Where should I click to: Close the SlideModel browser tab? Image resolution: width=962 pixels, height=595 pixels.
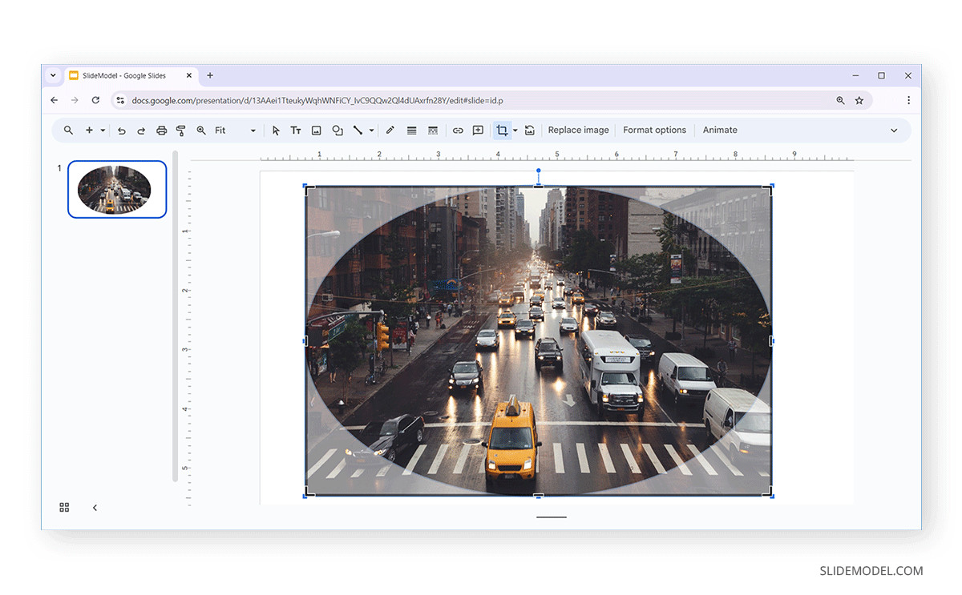tap(190, 76)
